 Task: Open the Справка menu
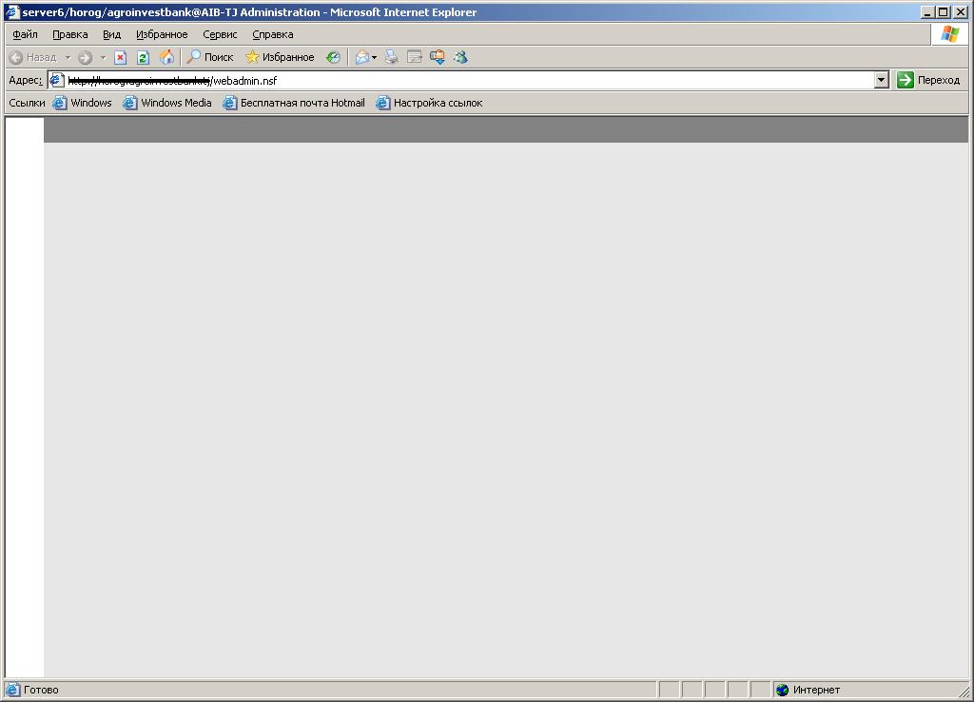273,34
